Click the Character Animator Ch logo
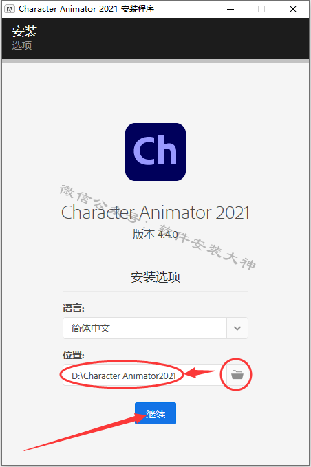The width and height of the screenshot is (311, 467). click(x=155, y=152)
